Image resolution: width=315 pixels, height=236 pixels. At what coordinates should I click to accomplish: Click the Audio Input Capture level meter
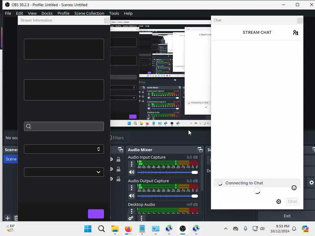click(x=168, y=163)
